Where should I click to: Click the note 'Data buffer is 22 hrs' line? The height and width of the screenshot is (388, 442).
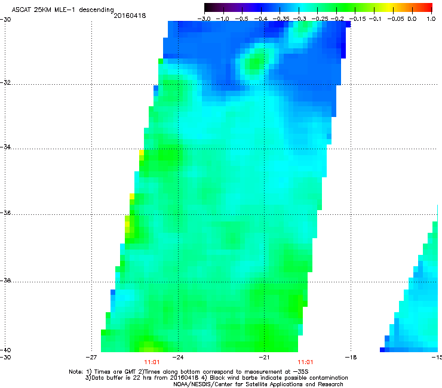[x=216, y=378]
